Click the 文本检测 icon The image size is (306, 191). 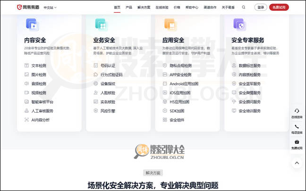(26, 66)
